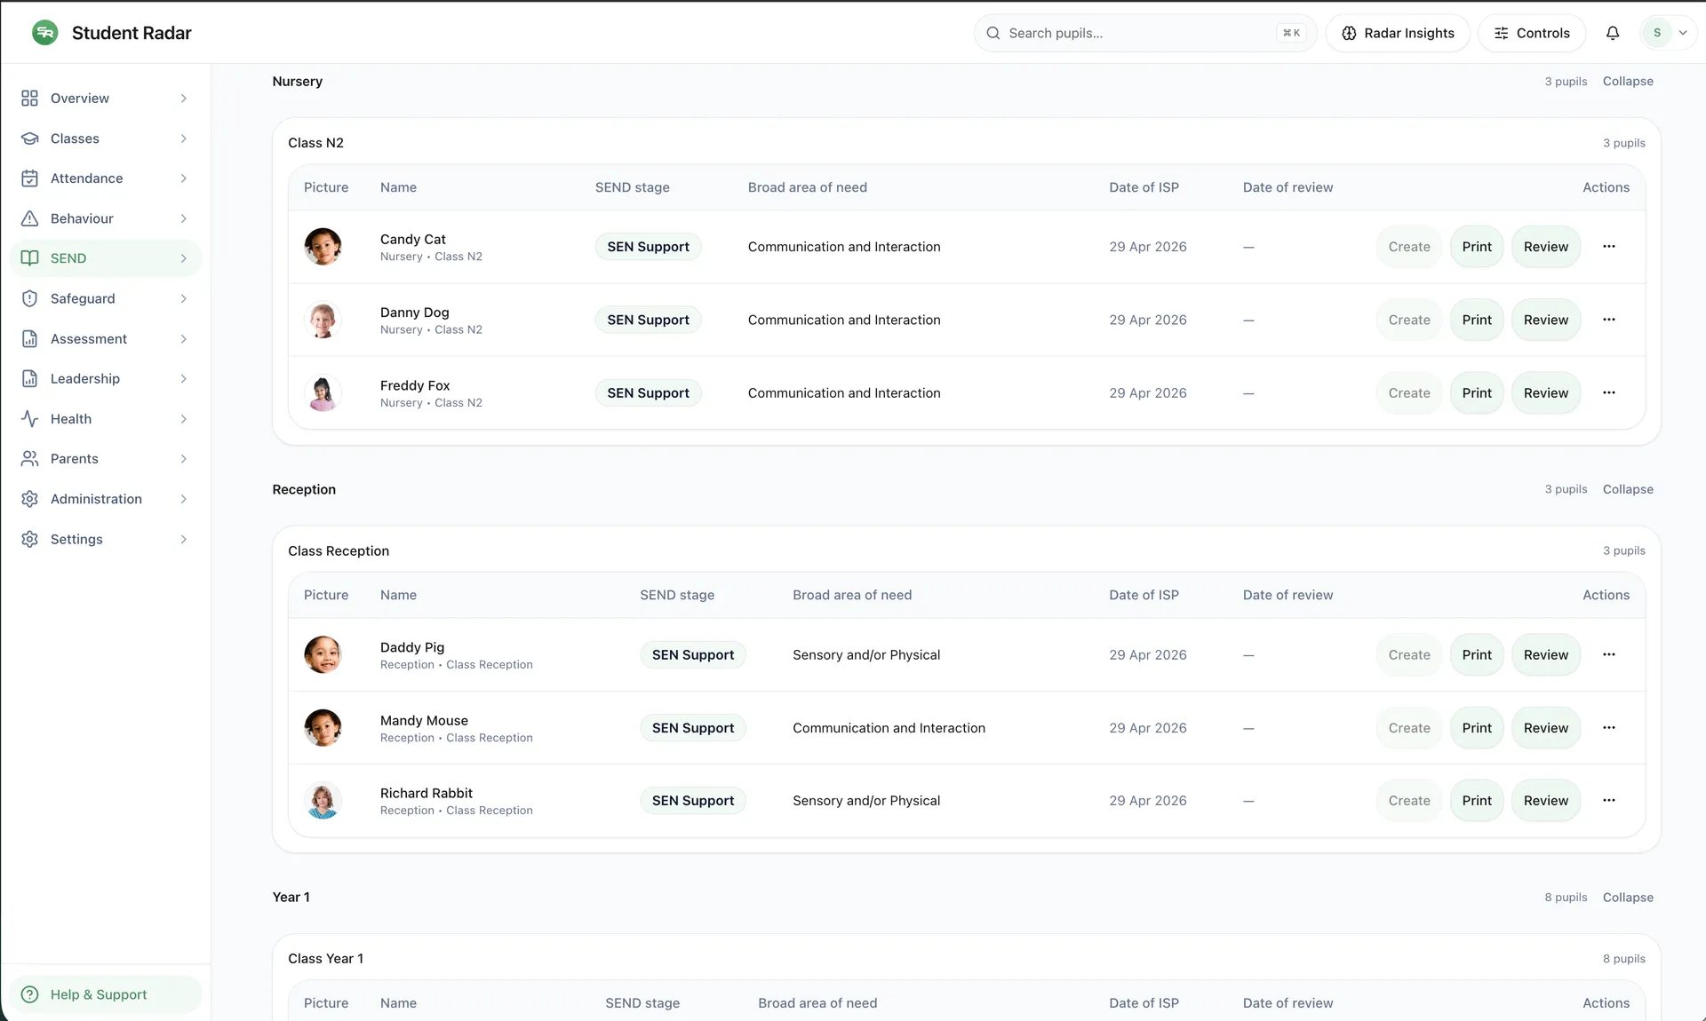Expand the Behaviour chevron

184,218
